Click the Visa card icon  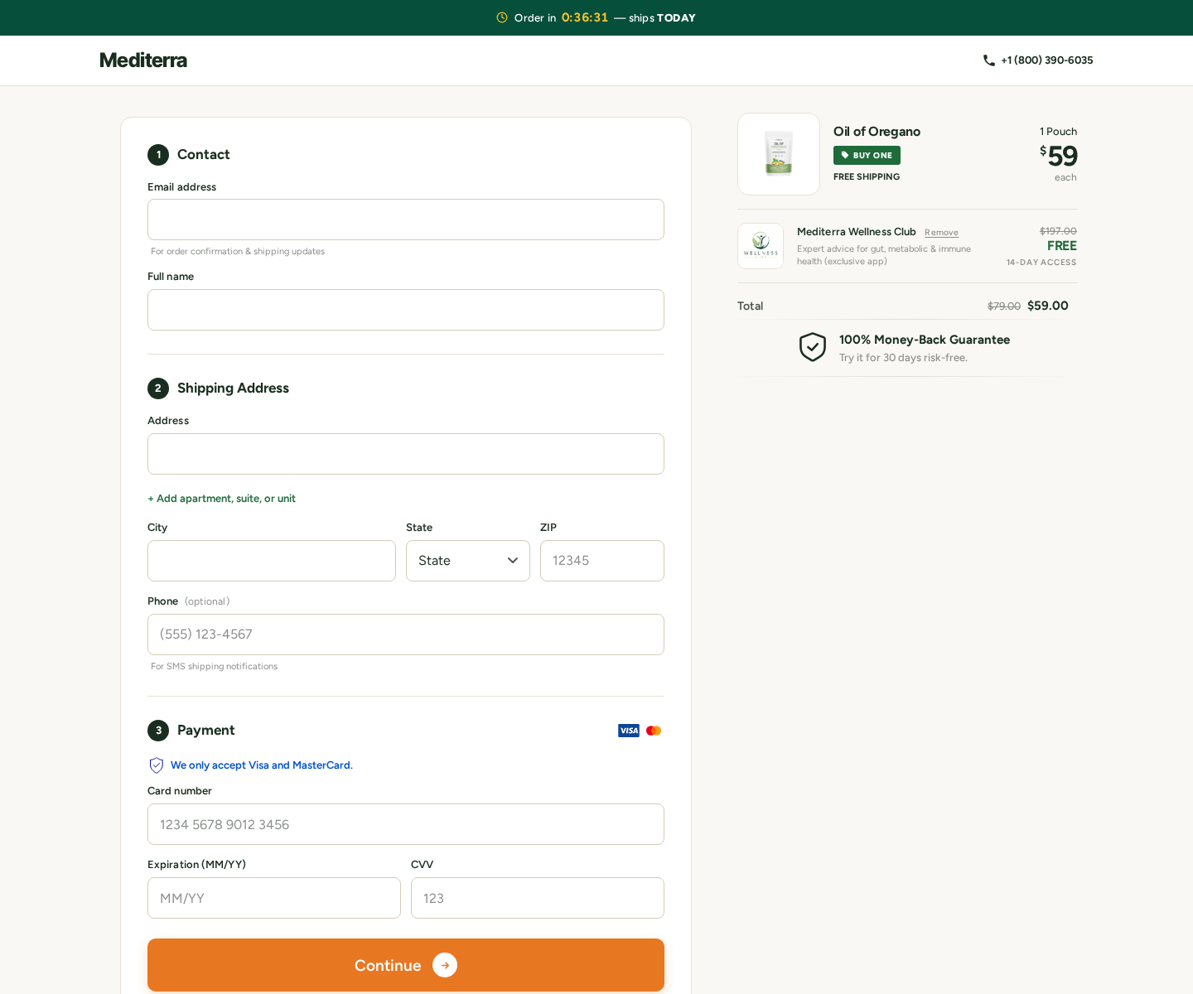[x=629, y=731]
